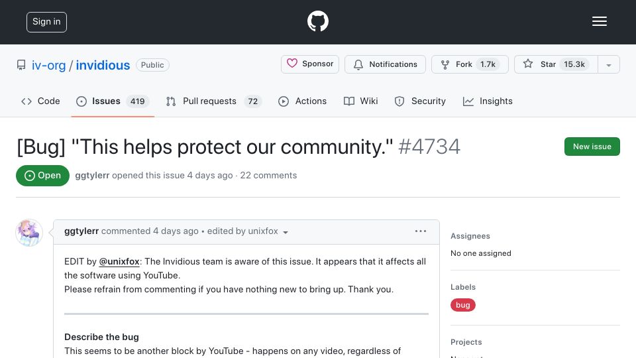636x358 pixels.
Task: Click the 15.3k star count
Action: click(x=574, y=64)
